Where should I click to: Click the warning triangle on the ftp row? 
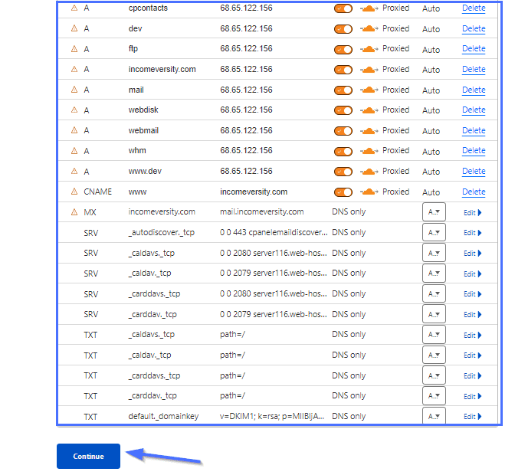tap(74, 49)
